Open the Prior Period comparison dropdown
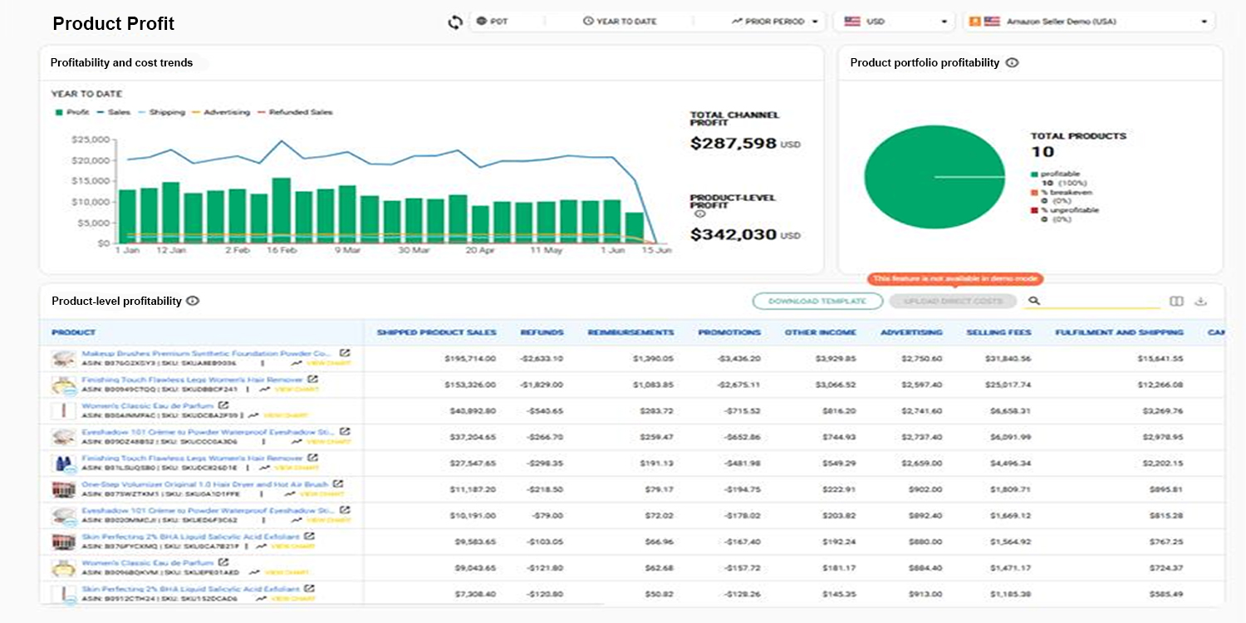The height and width of the screenshot is (623, 1246). [x=774, y=22]
